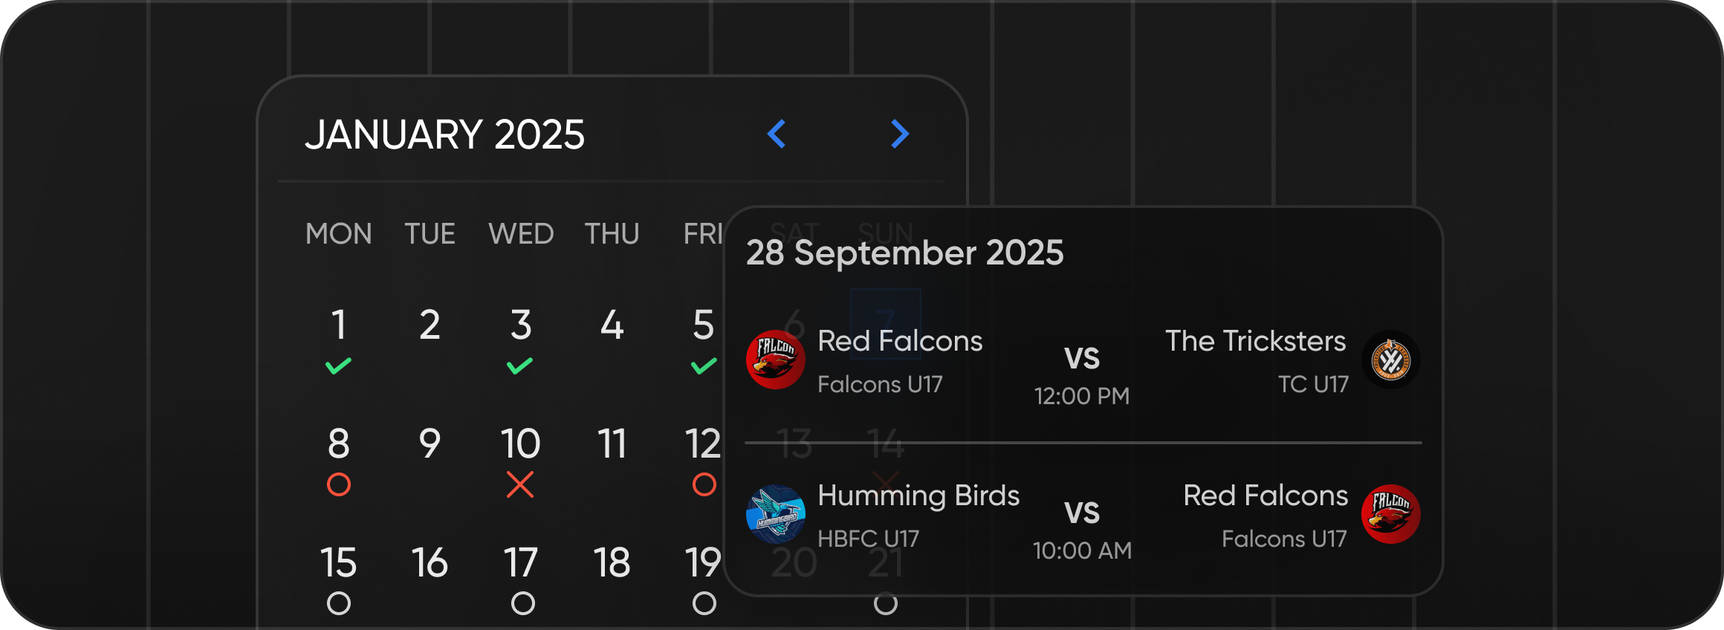The image size is (1724, 630).
Task: Advance to February using right chevron
Action: click(x=899, y=134)
